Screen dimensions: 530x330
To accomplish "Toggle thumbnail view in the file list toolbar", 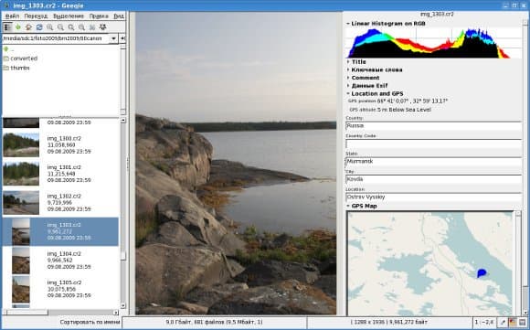I will coord(7,27).
